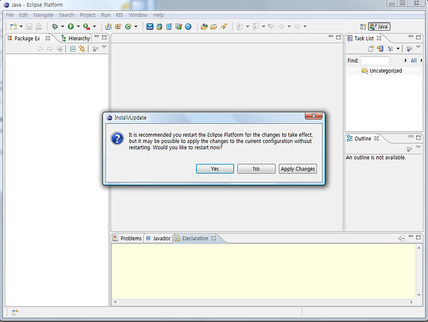428x322 pixels.
Task: Click the Search flashlight icon
Action: tap(224, 27)
